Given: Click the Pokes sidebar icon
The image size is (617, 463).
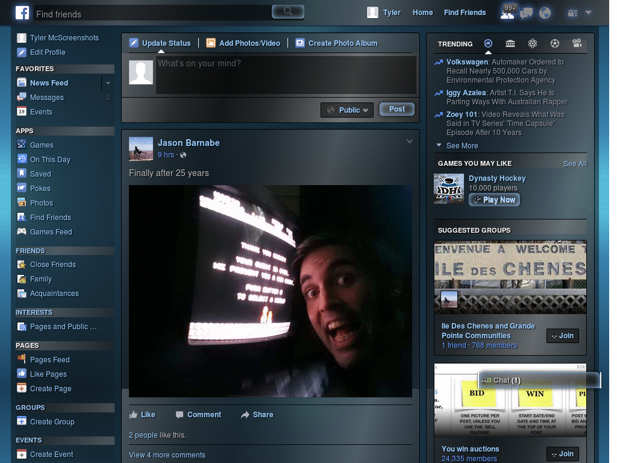Looking at the screenshot, I should coord(22,188).
